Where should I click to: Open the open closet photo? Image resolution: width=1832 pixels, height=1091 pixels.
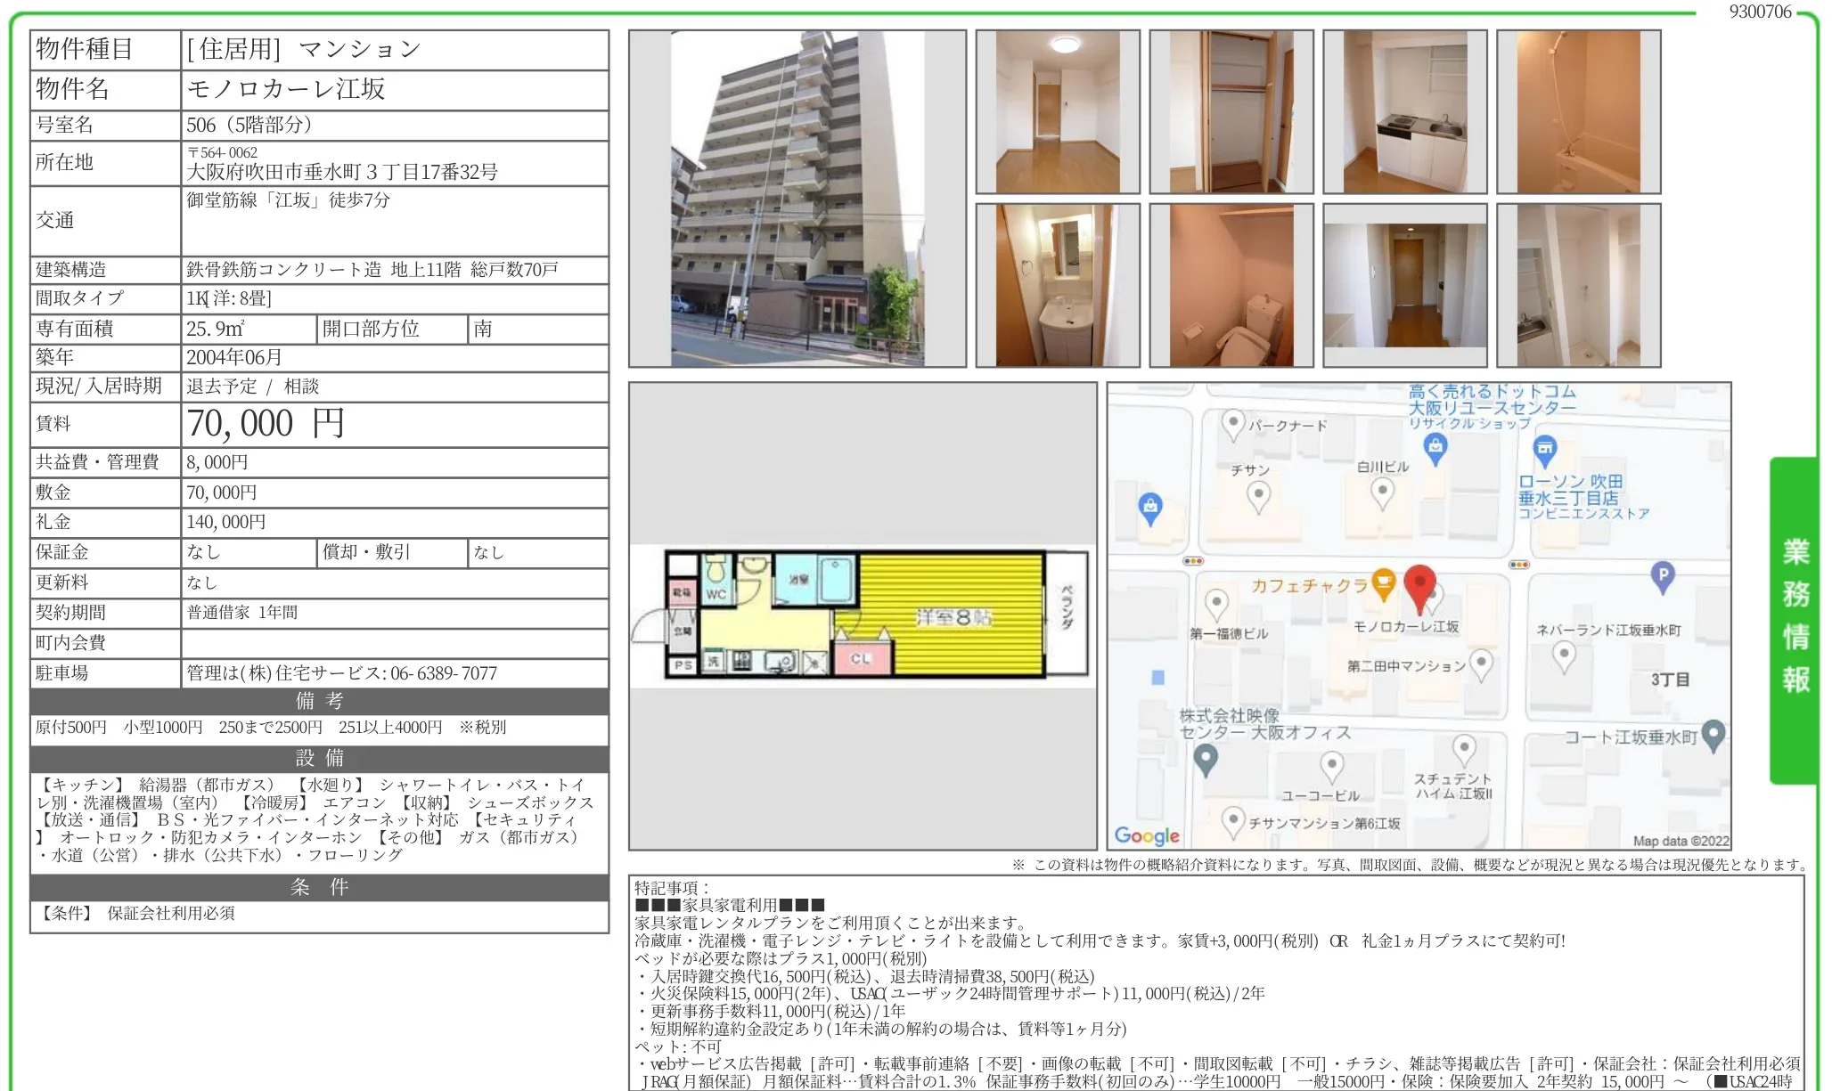[x=1231, y=112]
